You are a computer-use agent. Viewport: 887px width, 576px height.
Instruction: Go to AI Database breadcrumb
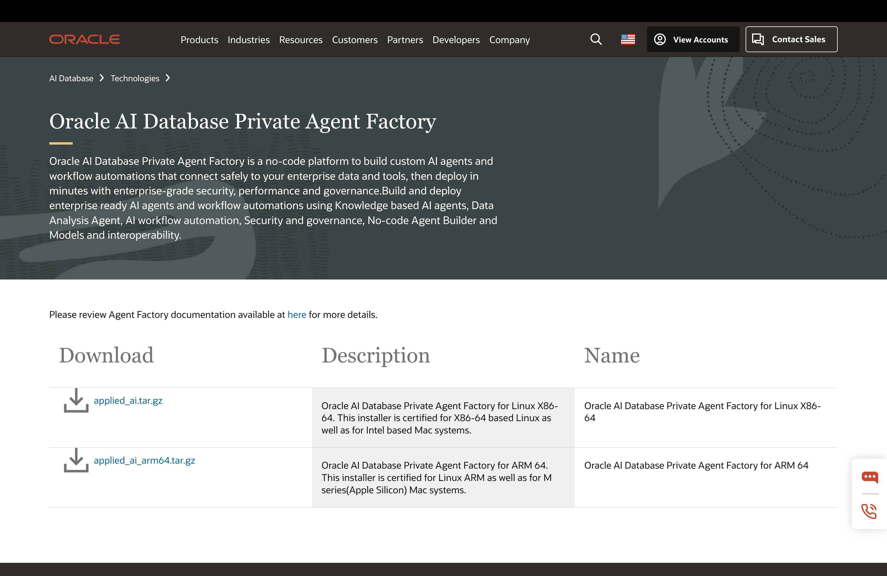tap(71, 78)
